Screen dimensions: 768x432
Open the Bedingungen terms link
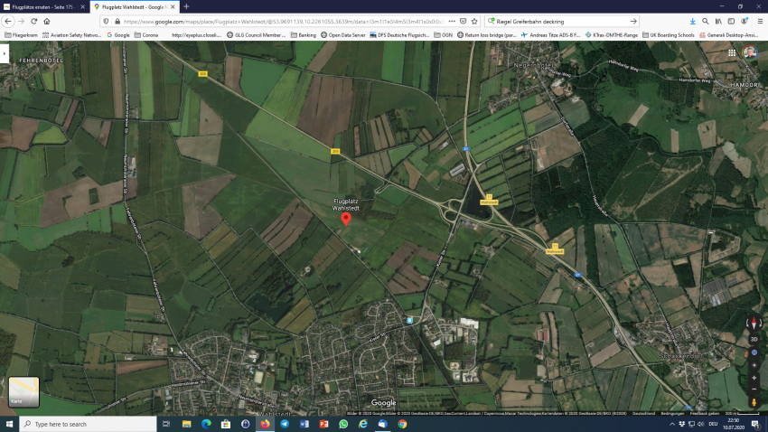point(672,413)
